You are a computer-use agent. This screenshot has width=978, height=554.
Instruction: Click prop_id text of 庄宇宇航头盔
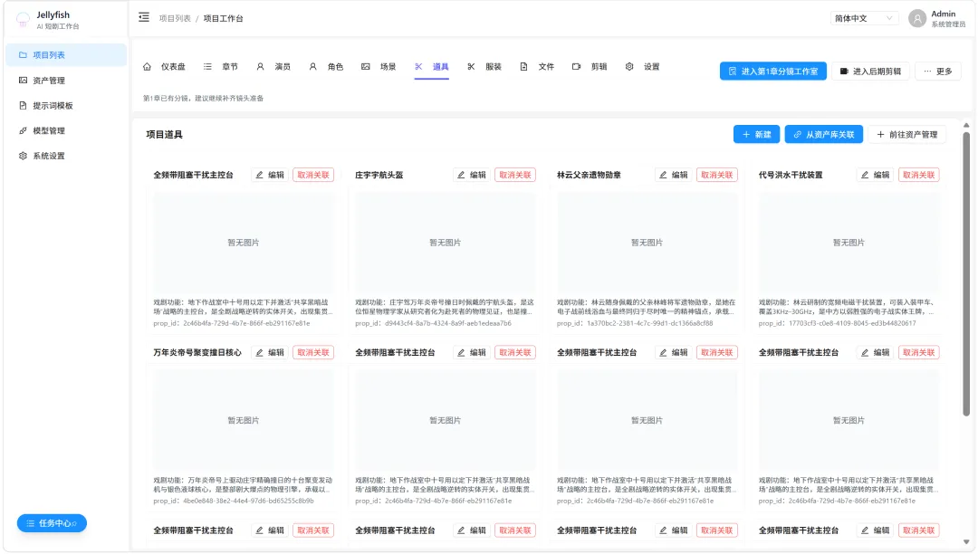(x=433, y=323)
